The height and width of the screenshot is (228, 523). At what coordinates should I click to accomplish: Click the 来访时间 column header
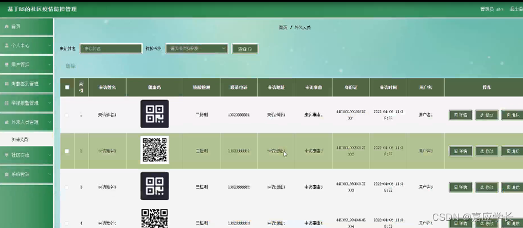point(388,88)
